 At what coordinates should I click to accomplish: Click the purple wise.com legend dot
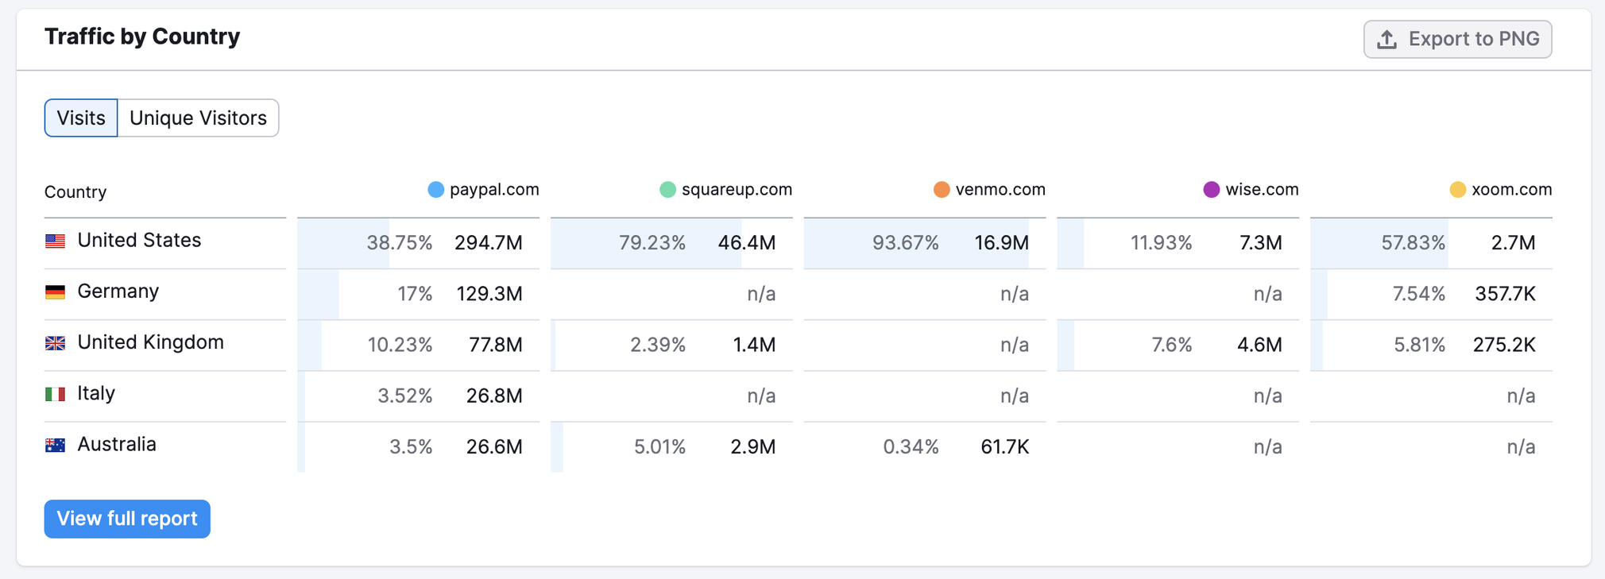[1211, 189]
